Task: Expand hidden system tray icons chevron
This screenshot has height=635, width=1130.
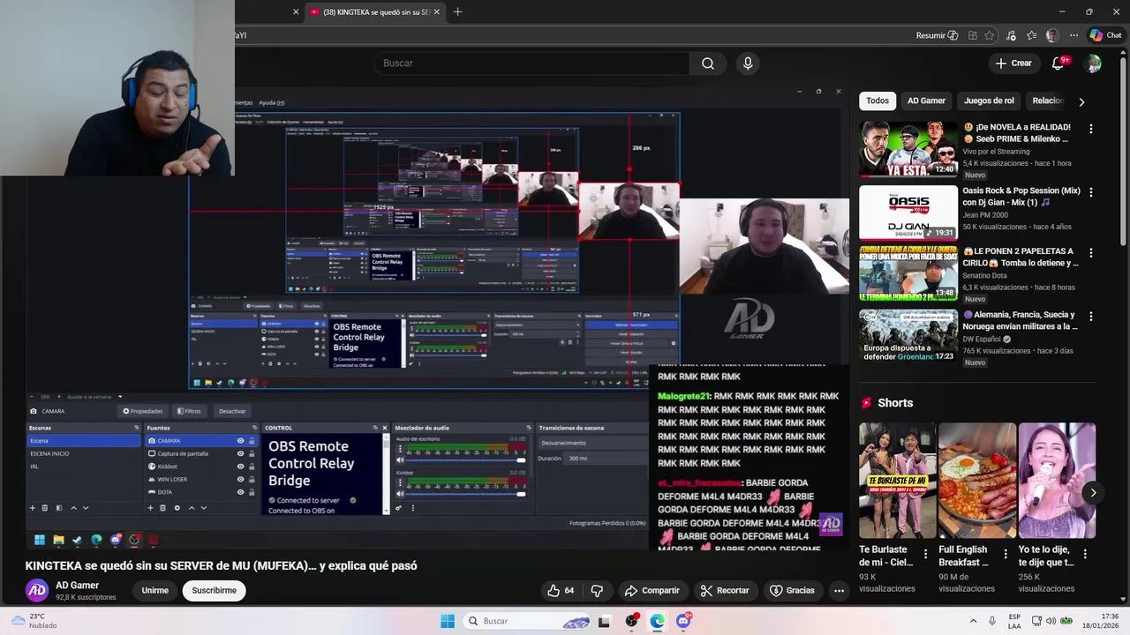Action: pos(973,621)
